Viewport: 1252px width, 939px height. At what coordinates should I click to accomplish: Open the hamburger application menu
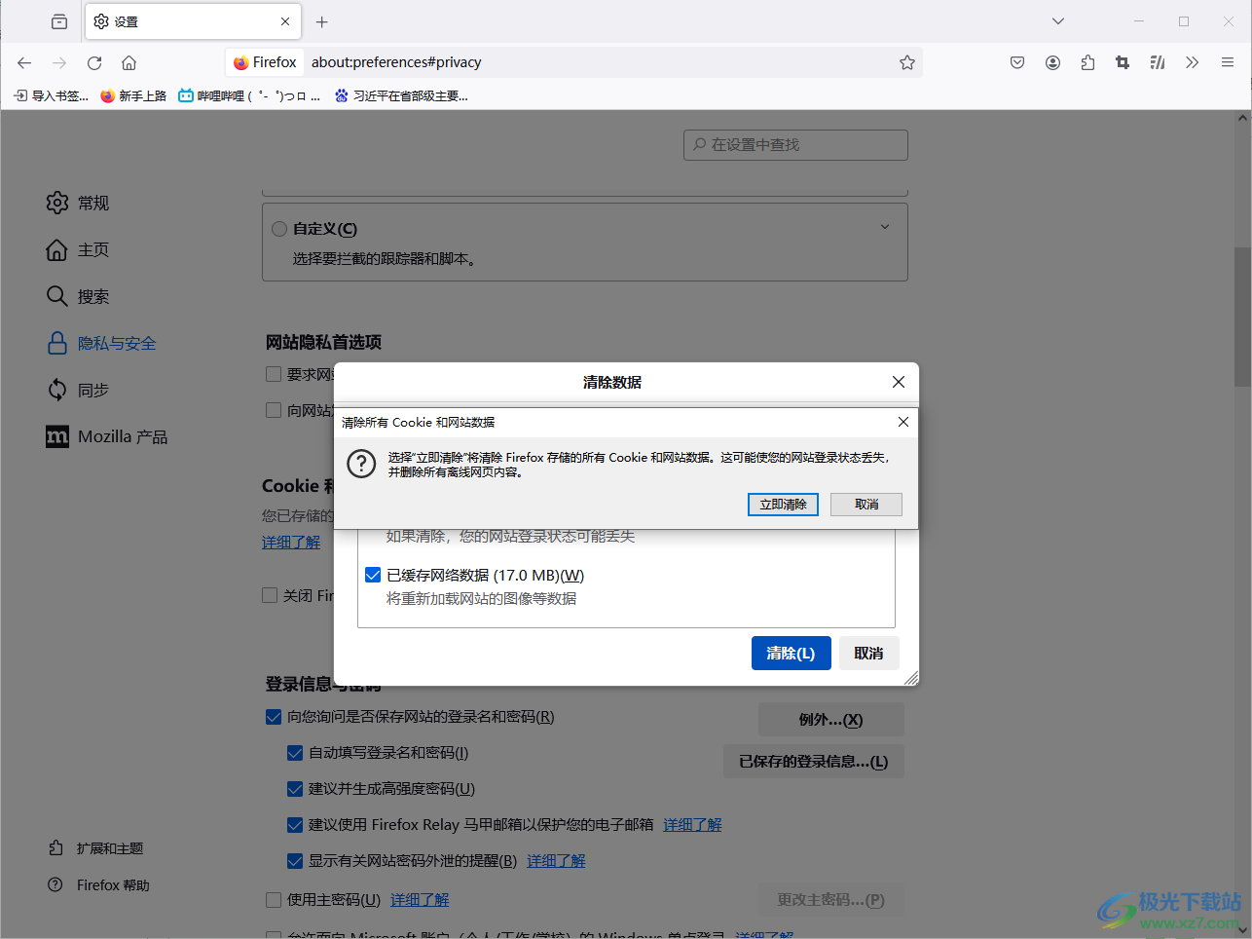click(x=1228, y=62)
